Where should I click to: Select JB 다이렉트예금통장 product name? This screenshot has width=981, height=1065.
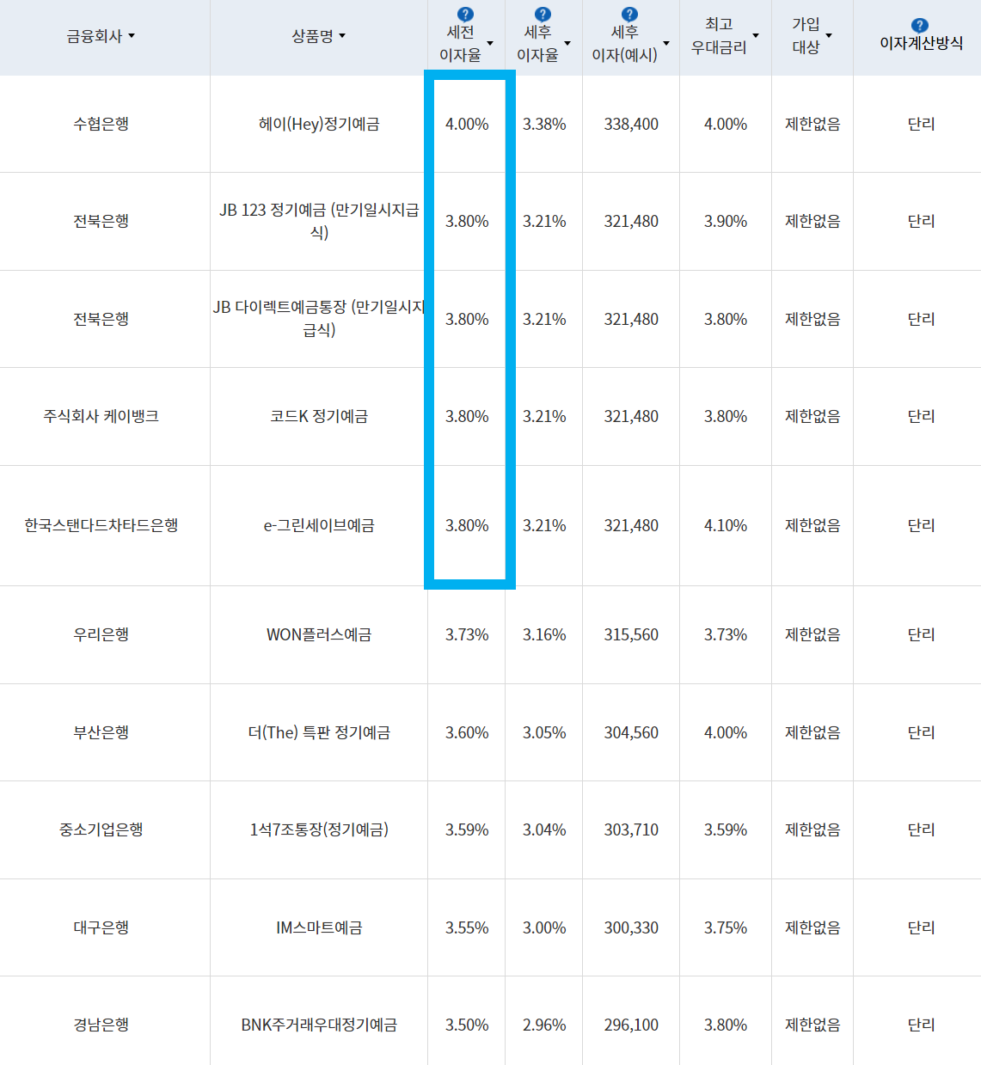point(319,318)
